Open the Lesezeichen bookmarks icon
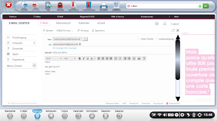The image size is (217, 121). click(88, 5)
